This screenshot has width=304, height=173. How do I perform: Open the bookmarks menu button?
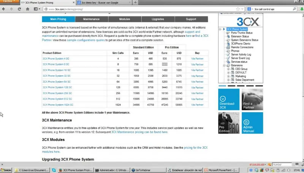pos(37,9)
